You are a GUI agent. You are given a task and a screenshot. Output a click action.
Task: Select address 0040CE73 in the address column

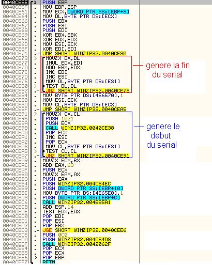tap(15, 58)
